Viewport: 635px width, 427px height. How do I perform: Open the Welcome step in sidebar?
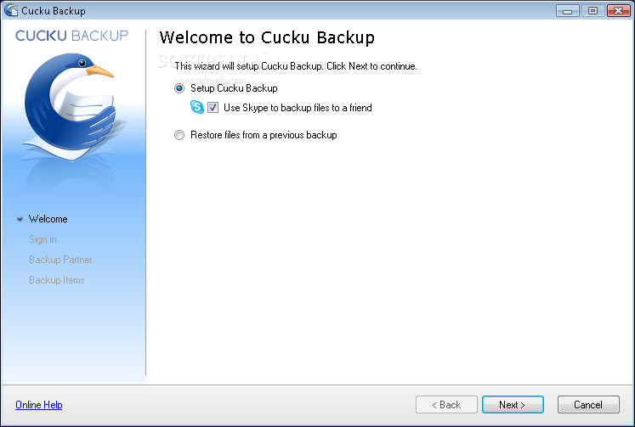click(x=48, y=219)
